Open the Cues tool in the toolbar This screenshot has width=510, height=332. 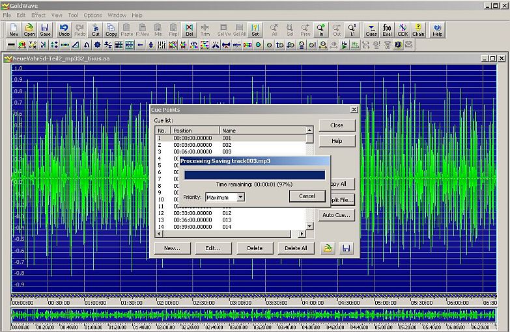pos(371,30)
